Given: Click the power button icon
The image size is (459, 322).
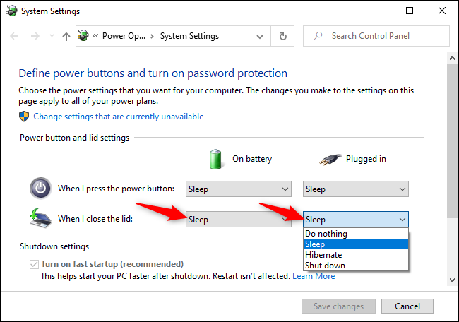Looking at the screenshot, I should click(x=40, y=189).
